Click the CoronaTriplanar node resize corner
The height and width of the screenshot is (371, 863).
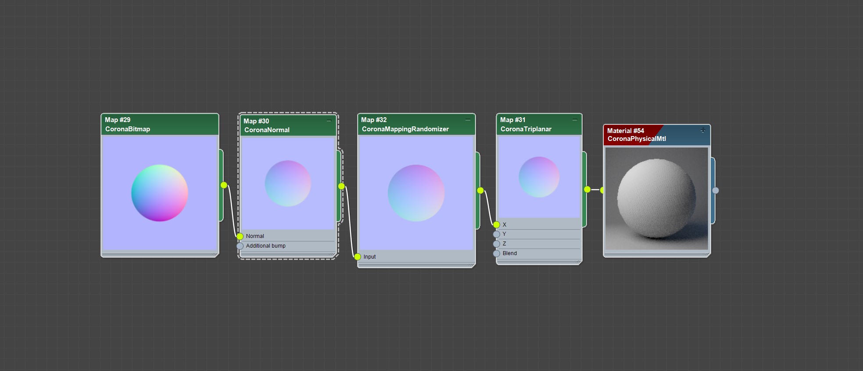[579, 262]
